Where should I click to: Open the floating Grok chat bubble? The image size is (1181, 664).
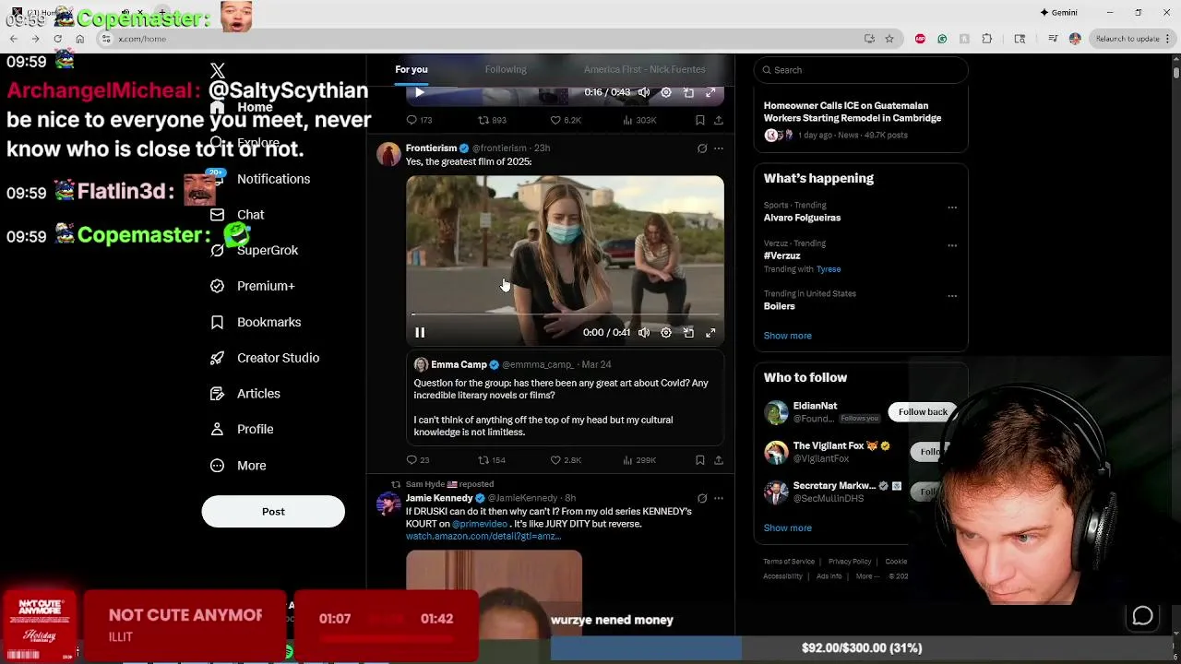(1142, 616)
